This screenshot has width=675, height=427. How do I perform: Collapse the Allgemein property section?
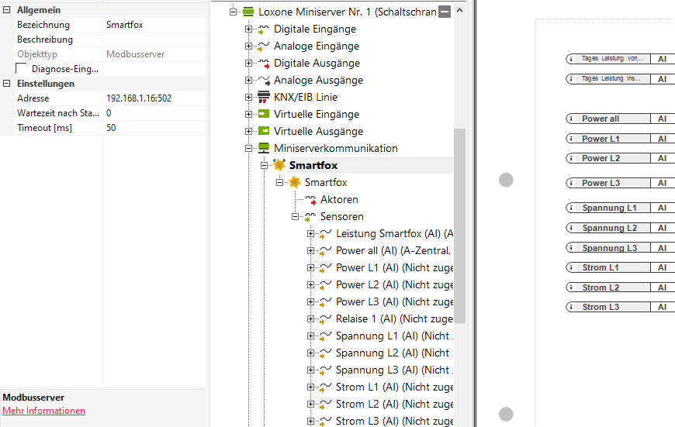(6, 10)
